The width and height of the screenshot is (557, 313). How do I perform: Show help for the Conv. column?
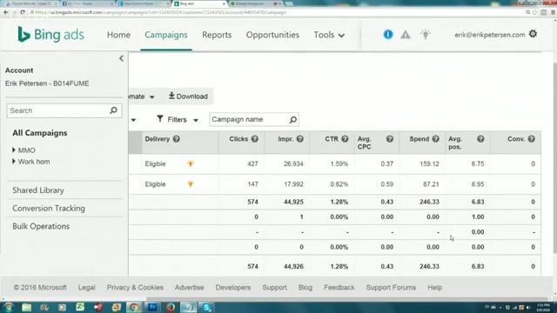coord(532,139)
